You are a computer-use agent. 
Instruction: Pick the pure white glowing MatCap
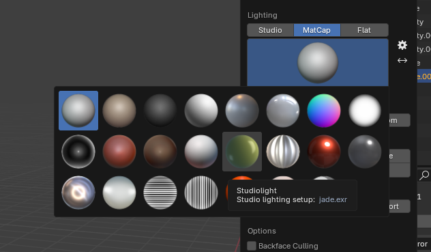coord(365,111)
